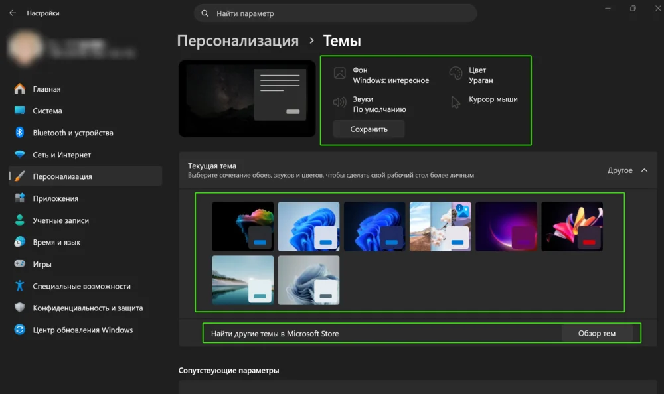
Task: Click the Сеть и Интернет wifi icon
Action: pyautogui.click(x=19, y=155)
